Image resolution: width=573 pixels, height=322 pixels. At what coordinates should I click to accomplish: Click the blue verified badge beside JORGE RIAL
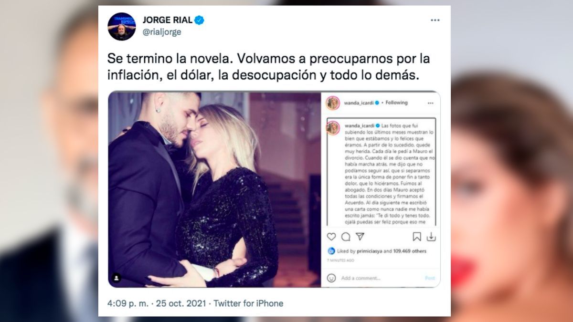click(x=199, y=20)
